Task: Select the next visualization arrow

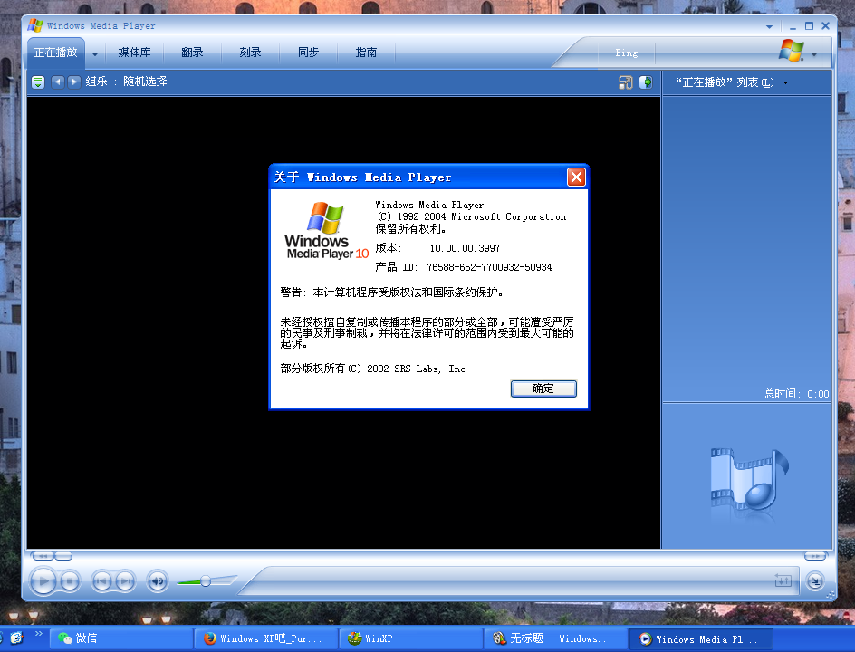Action: click(x=74, y=82)
